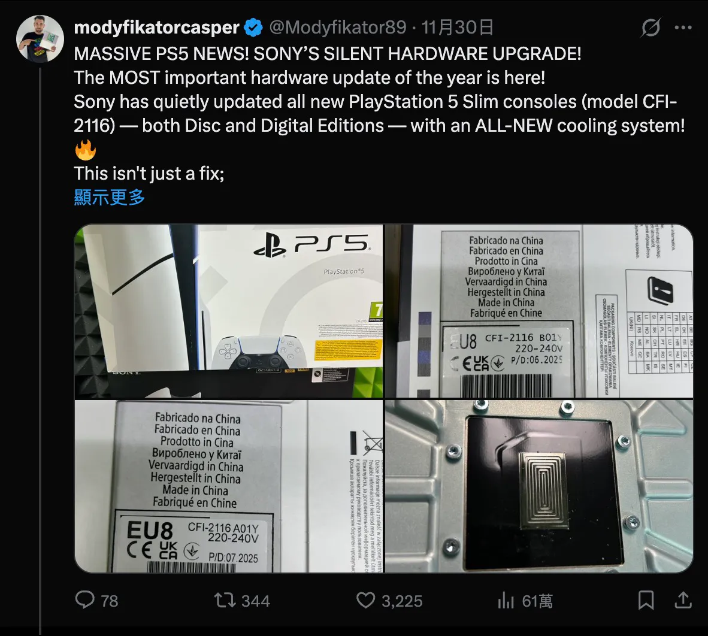Repost this tweet with retweet icon
This screenshot has width=708, height=636.
225,600
